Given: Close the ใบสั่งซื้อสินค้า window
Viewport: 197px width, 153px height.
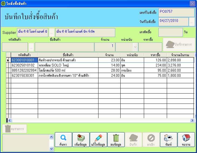Looking at the screenshot, I should tap(192, 4).
